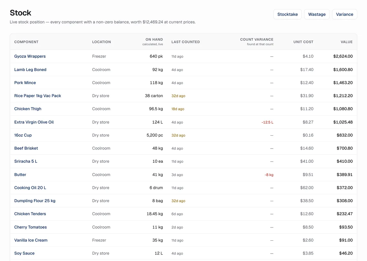
Task: Click the 18.45 kg quantity
Action: pos(155,214)
